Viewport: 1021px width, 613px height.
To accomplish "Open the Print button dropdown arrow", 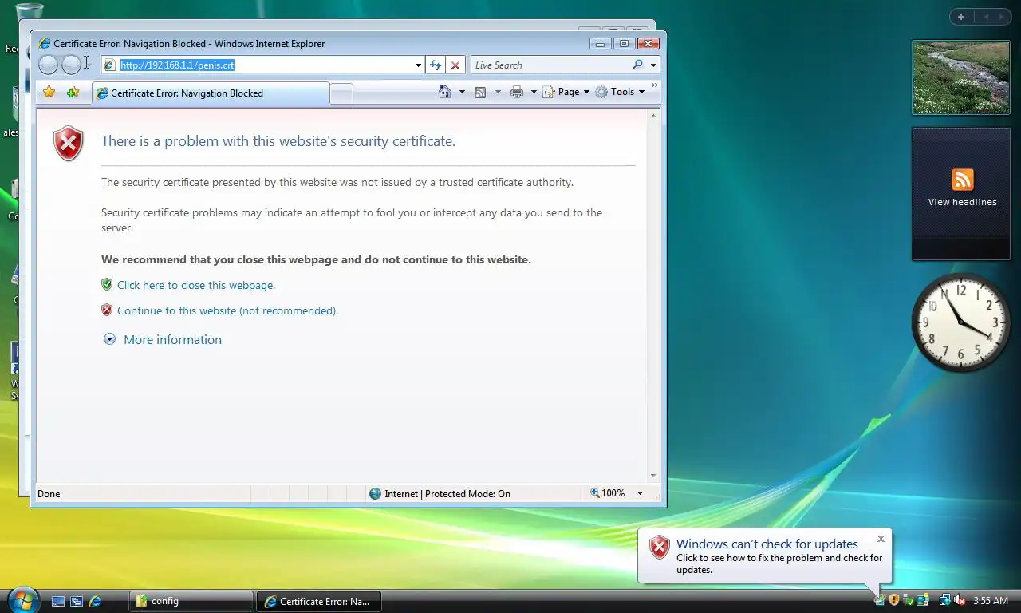I will tap(534, 92).
